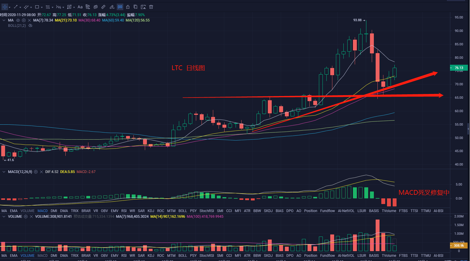Click the pencil-and-ruler drawing settings icon
470x261 pixels.
88,7
